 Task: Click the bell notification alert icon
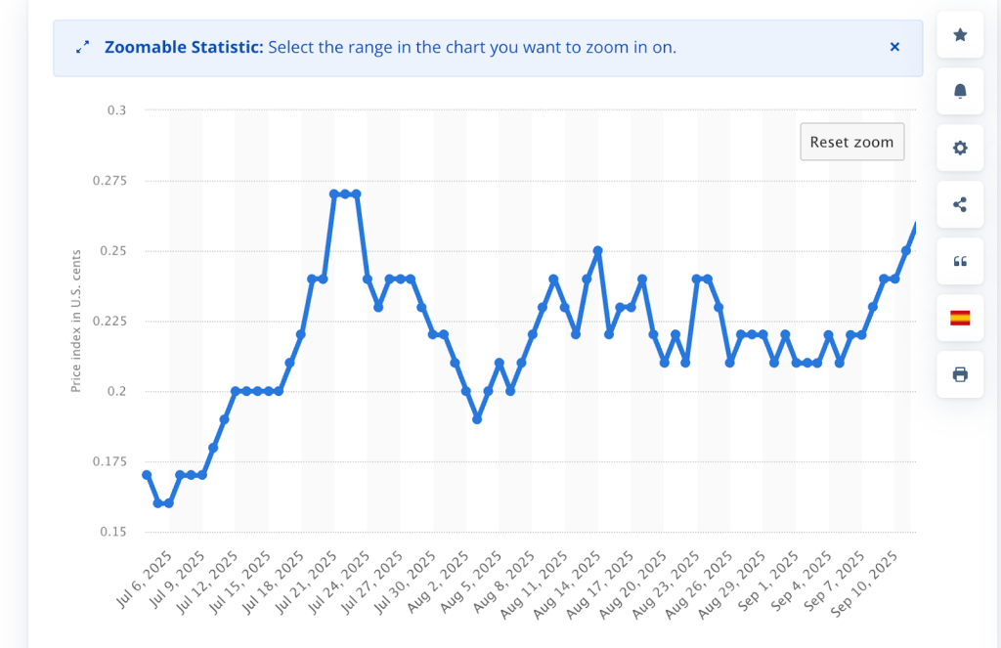pyautogui.click(x=960, y=92)
